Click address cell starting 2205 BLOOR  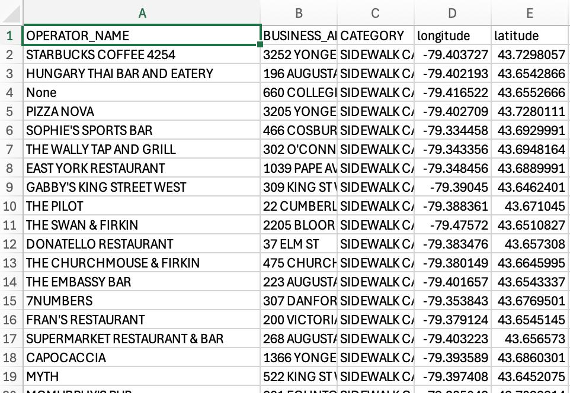coord(299,225)
